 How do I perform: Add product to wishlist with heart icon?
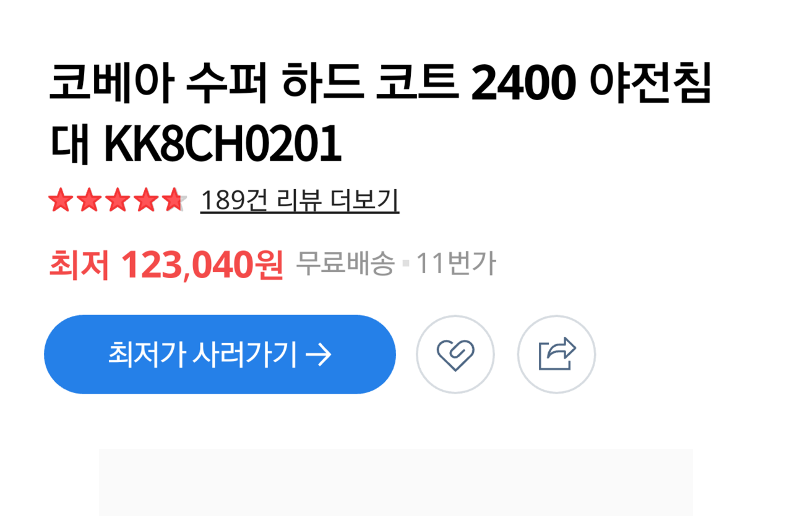point(455,354)
